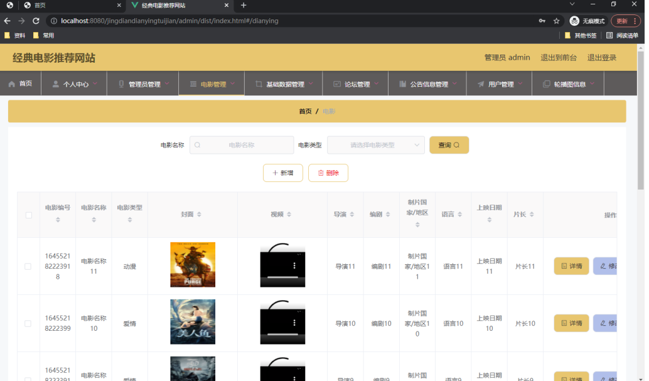The image size is (649, 381).
Task: Sort by 语言 column arrows
Action: point(460,214)
